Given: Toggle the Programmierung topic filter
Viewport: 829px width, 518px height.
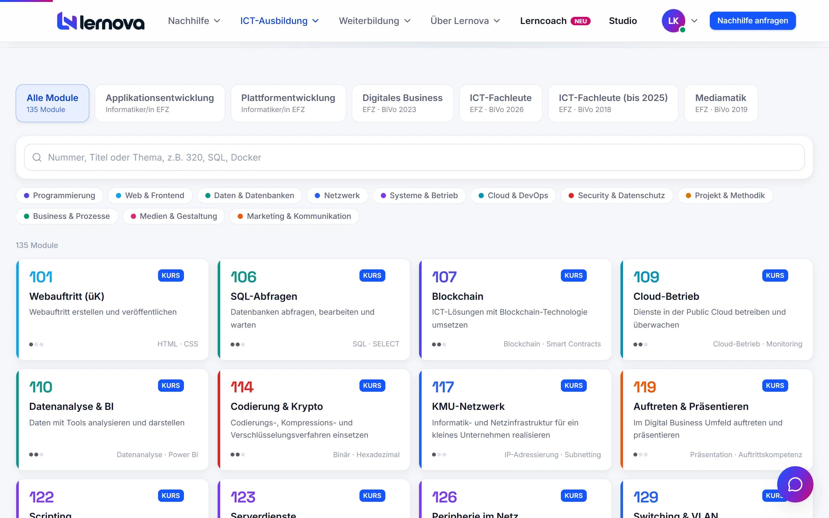Looking at the screenshot, I should [59, 195].
